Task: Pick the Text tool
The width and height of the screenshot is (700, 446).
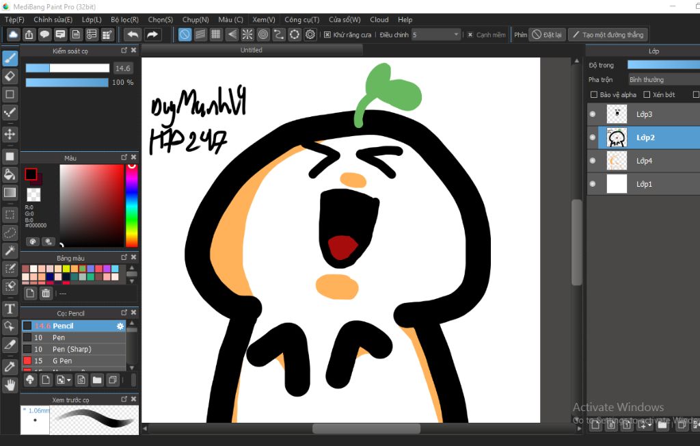Action: click(10, 309)
